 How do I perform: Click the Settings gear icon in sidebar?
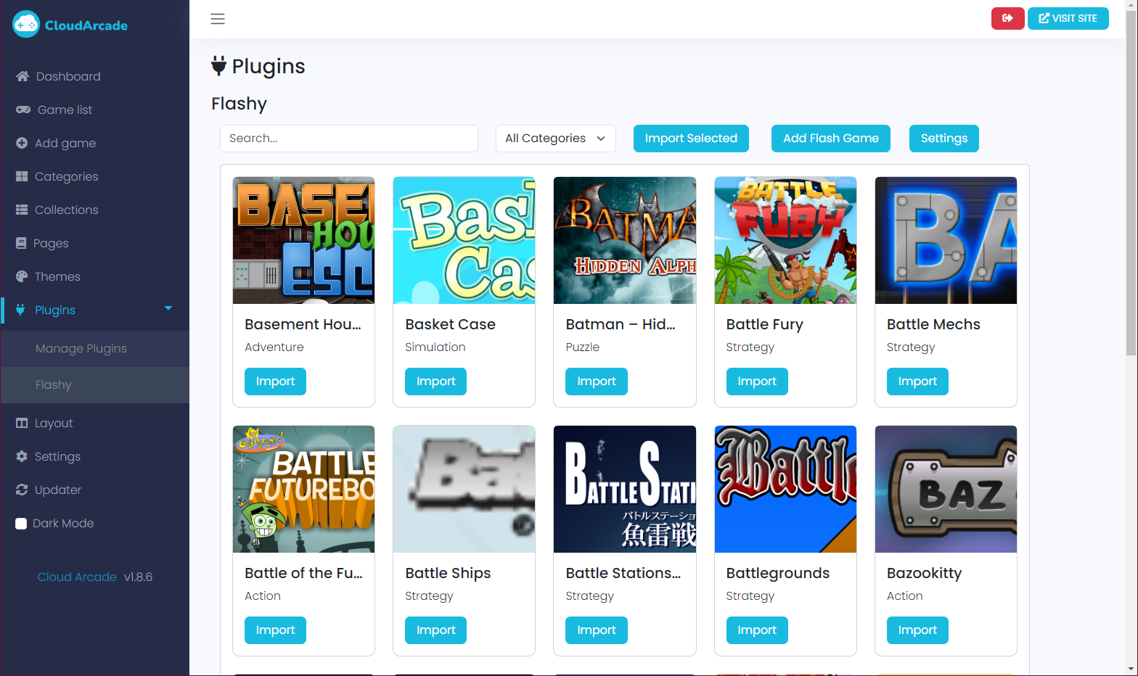(22, 456)
